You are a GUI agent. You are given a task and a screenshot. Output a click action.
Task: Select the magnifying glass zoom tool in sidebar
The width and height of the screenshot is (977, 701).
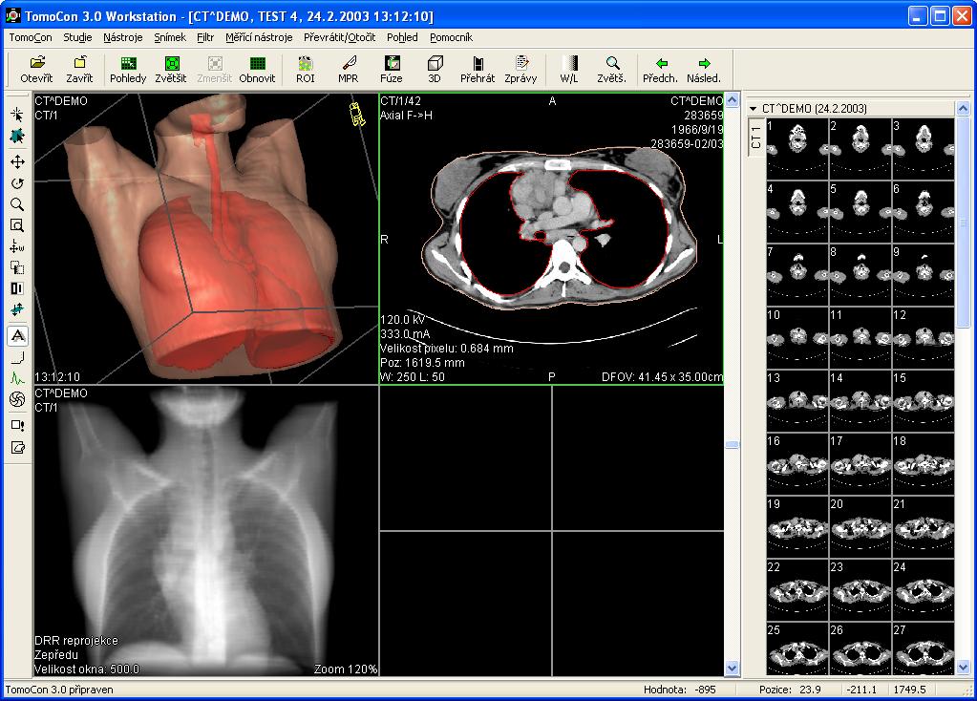coord(17,204)
